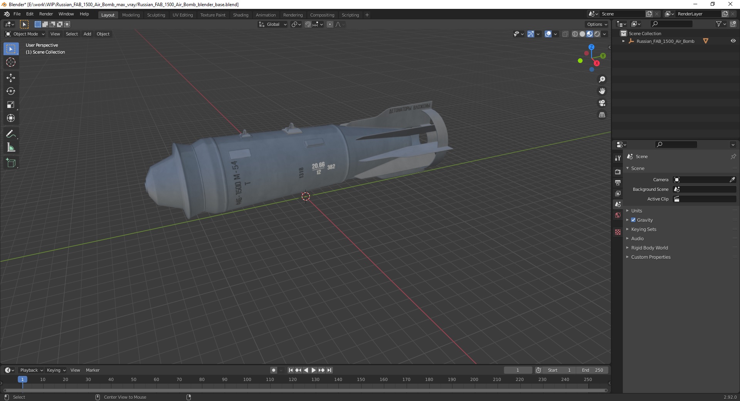This screenshot has width=740, height=401.
Task: Open the View Layer properties tab
Action: pos(618,193)
